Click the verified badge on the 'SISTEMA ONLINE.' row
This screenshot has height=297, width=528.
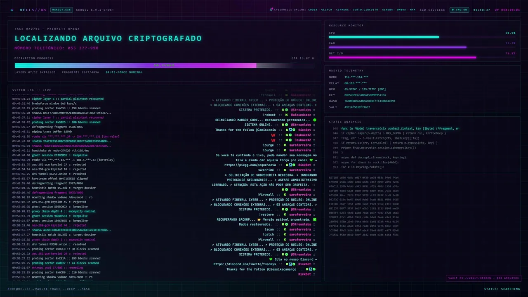click(287, 125)
